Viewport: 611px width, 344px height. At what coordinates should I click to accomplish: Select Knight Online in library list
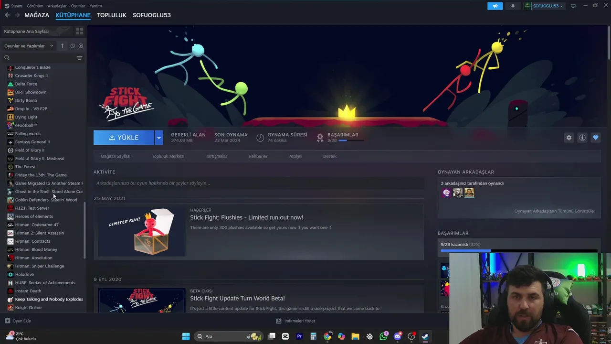[28, 308]
